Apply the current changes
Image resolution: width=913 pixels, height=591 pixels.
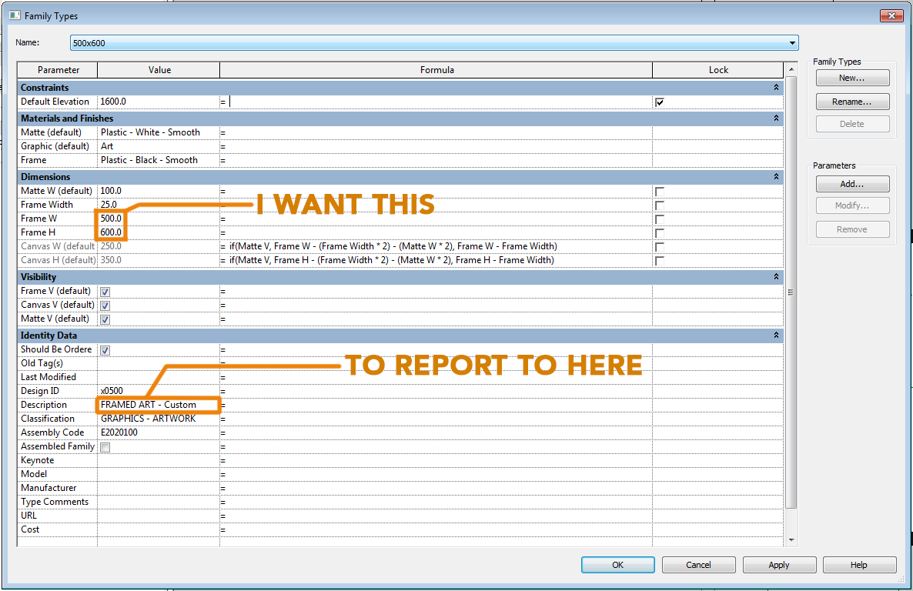(x=779, y=564)
